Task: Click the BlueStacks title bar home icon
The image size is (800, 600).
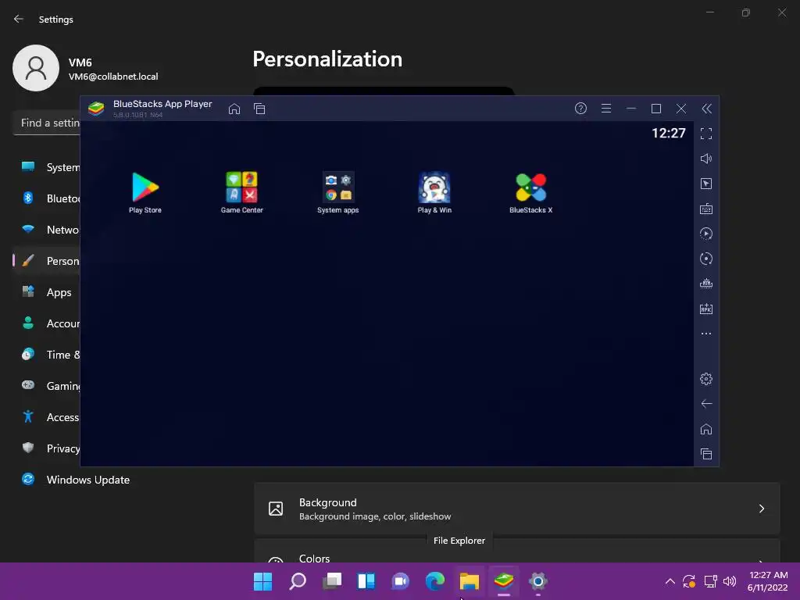Action: point(234,109)
